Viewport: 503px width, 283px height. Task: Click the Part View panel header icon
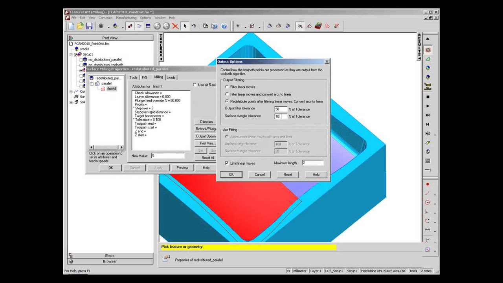click(x=71, y=38)
